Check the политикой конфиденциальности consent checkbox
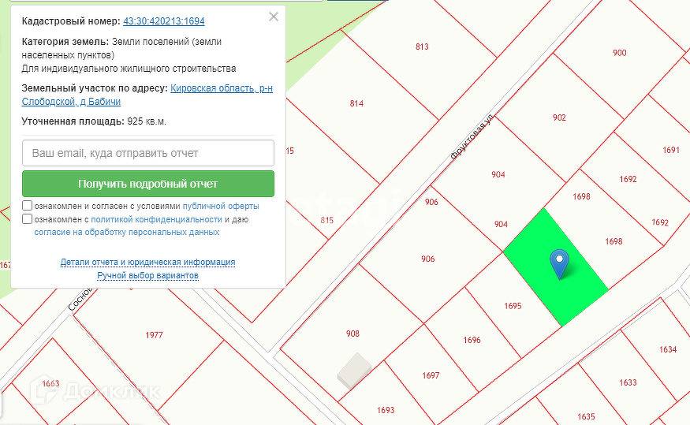This screenshot has height=425, width=690. 28,218
